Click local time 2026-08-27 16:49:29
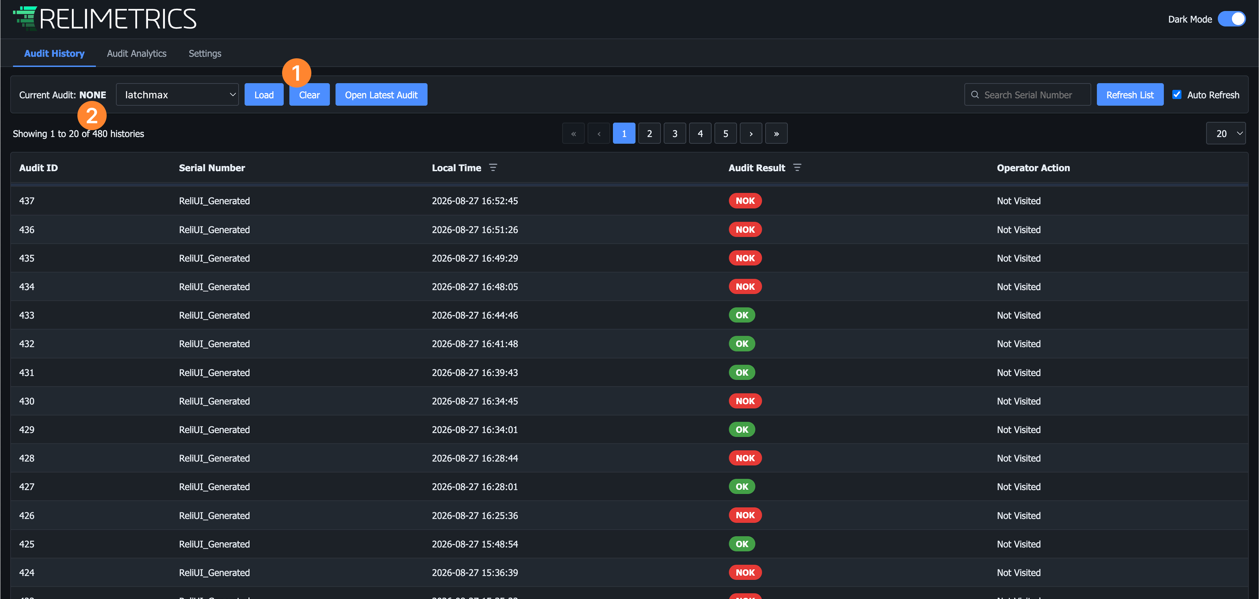The width and height of the screenshot is (1259, 599). point(475,258)
